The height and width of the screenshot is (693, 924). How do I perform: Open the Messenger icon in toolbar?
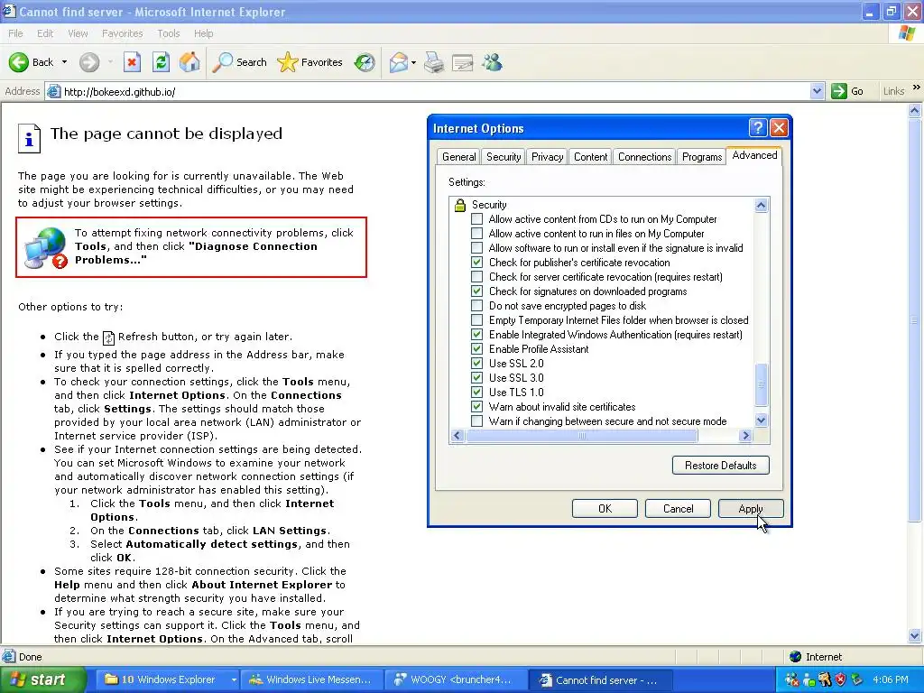(492, 62)
